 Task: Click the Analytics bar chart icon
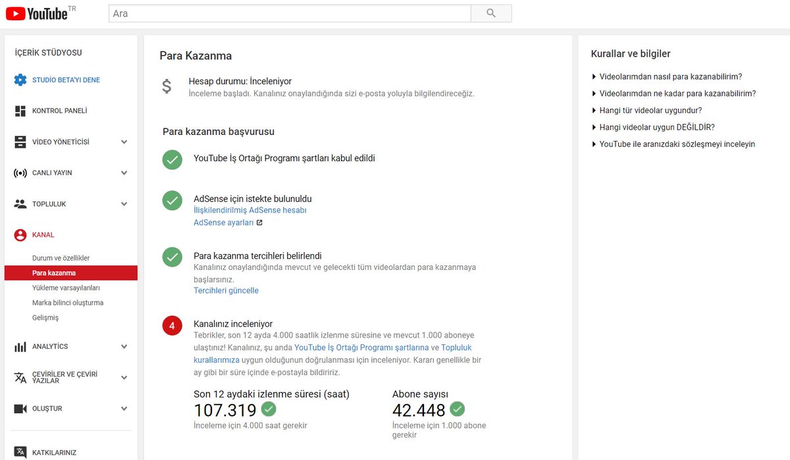pyautogui.click(x=20, y=347)
